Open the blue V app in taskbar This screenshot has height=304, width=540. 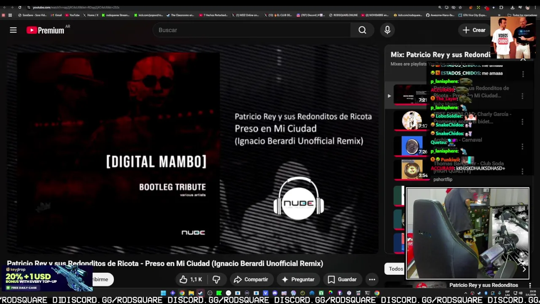pyautogui.click(x=265, y=293)
